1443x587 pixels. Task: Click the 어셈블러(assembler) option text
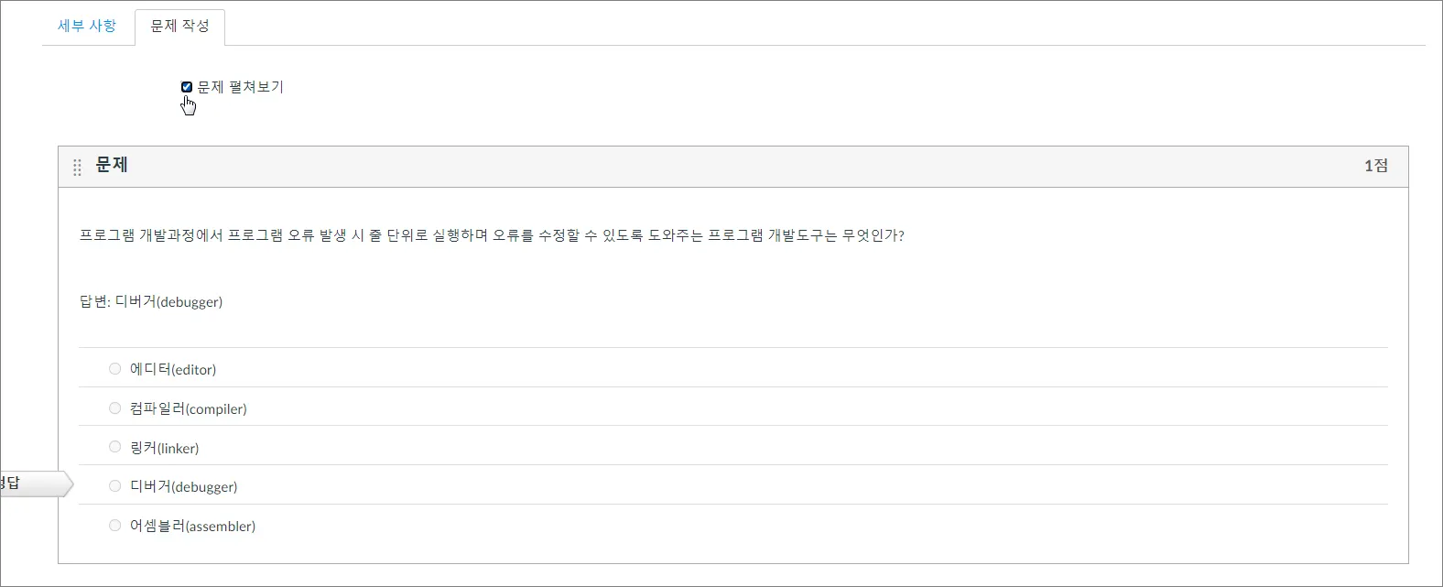[193, 526]
